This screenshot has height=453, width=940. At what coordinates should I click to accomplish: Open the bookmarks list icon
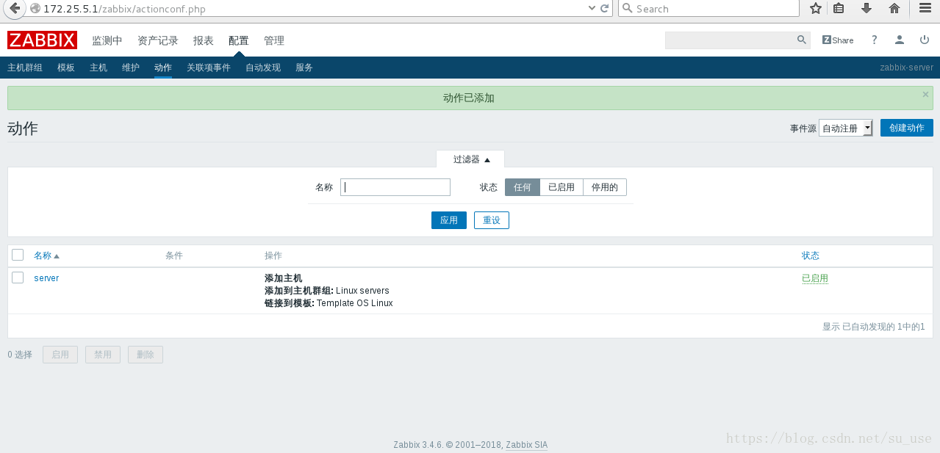coord(839,9)
